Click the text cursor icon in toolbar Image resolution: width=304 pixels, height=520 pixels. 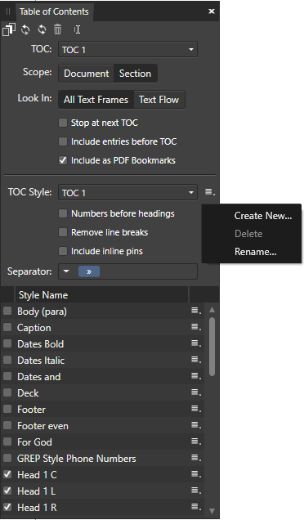(x=78, y=29)
